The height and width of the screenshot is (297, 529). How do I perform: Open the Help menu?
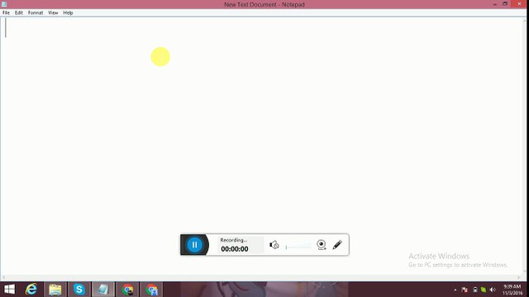68,13
